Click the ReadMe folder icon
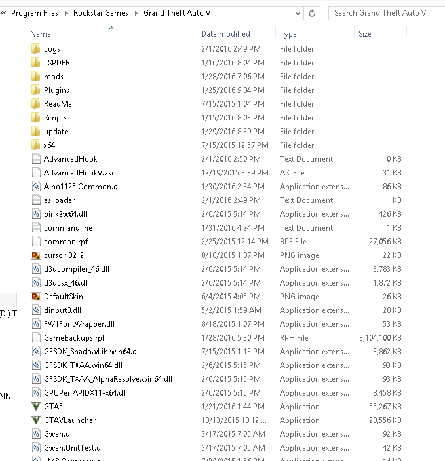This screenshot has width=445, height=461. coord(35,103)
